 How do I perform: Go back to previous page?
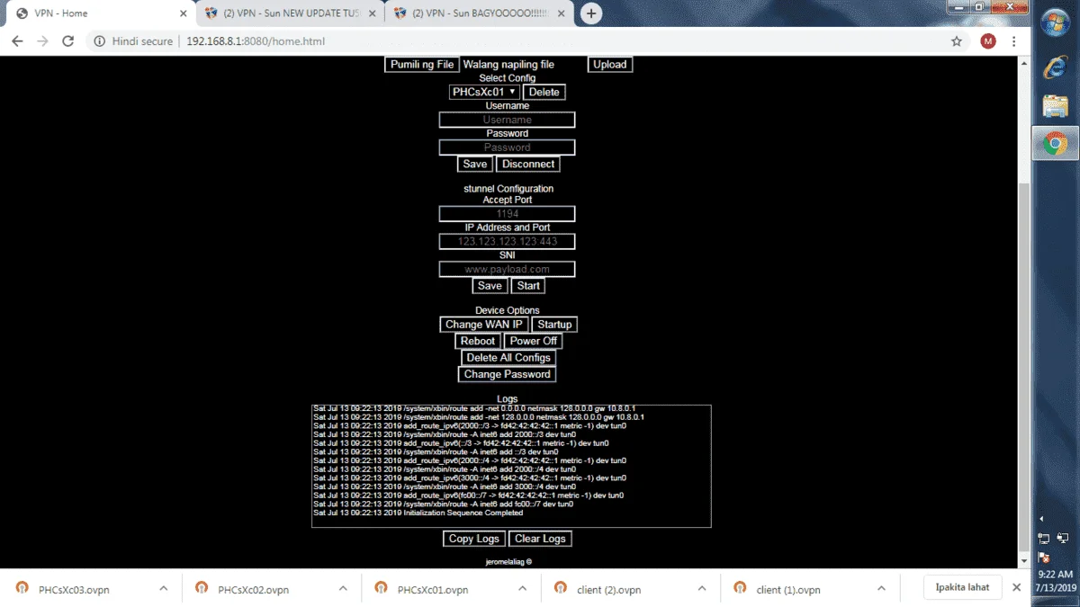click(x=17, y=41)
